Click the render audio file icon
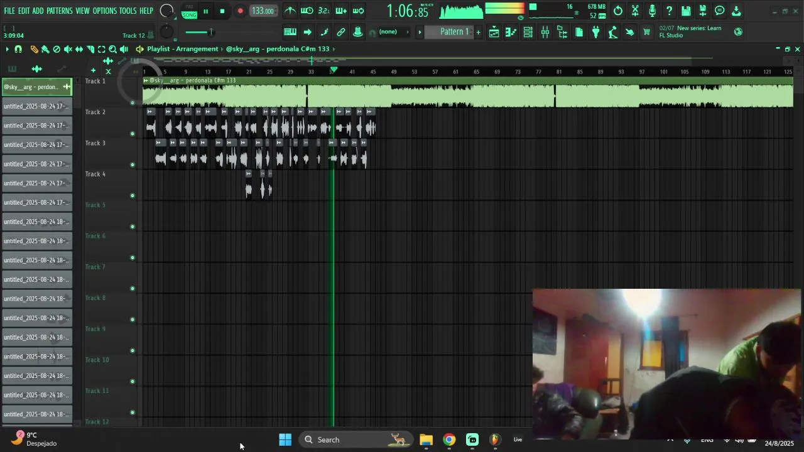Screen dimensions: 804x452 [703, 11]
